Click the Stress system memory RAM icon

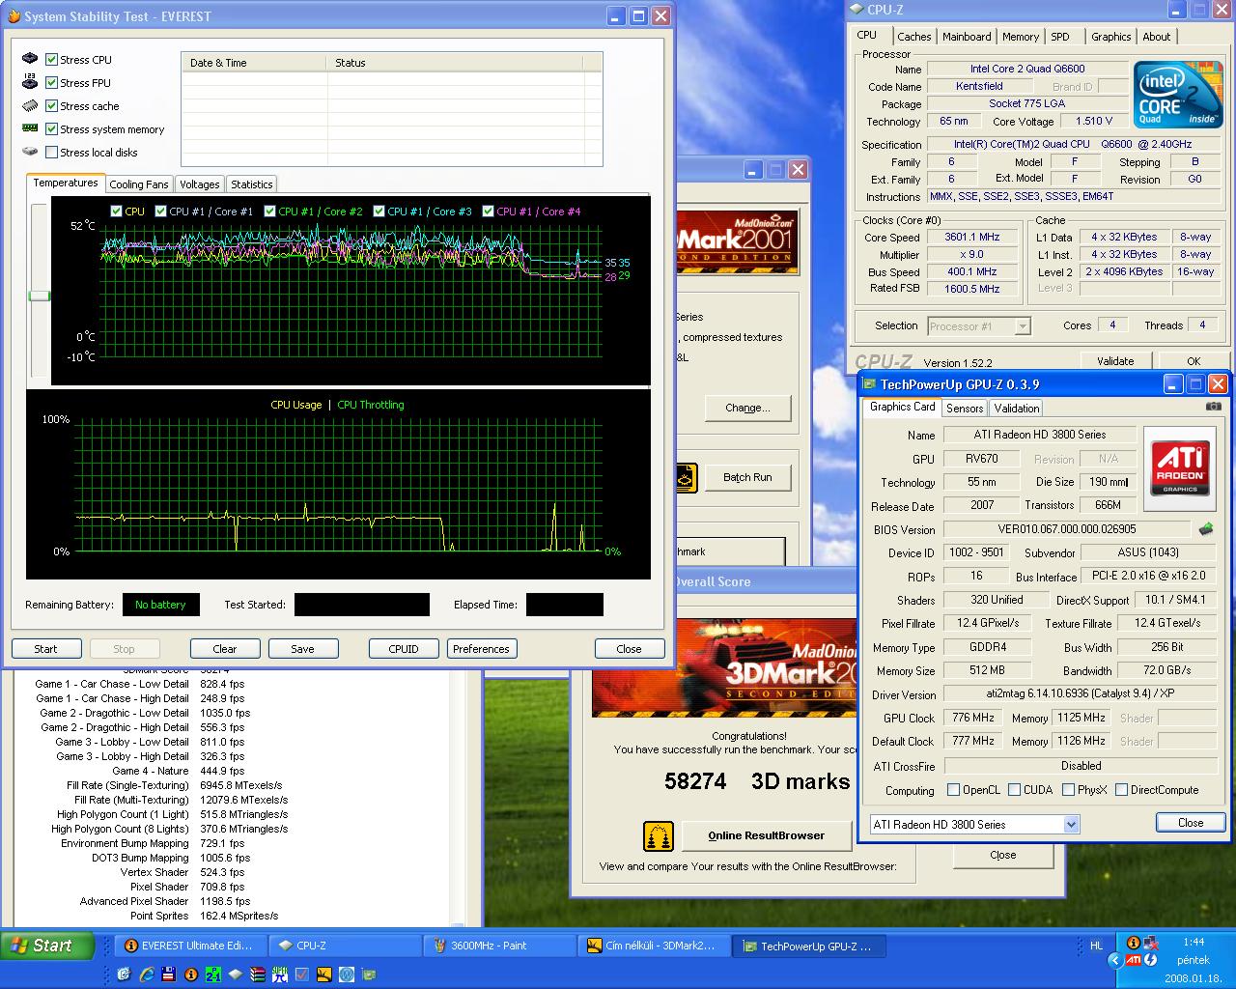click(x=30, y=128)
